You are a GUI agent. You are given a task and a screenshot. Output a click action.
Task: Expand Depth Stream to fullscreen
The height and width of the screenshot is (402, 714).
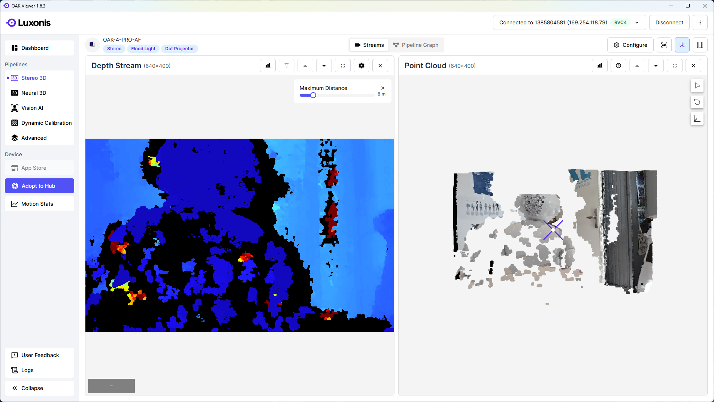coord(342,66)
